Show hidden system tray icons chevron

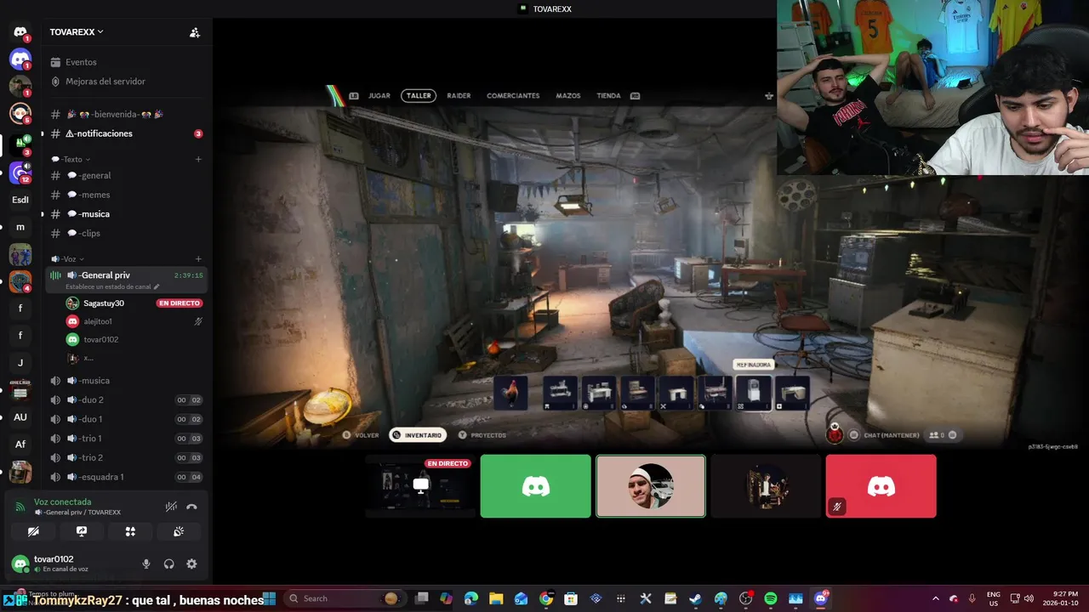(936, 598)
